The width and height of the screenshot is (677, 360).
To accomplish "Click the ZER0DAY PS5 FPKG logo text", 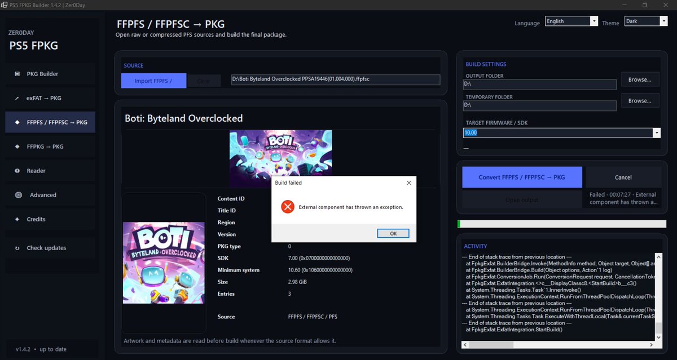I will coord(33,40).
